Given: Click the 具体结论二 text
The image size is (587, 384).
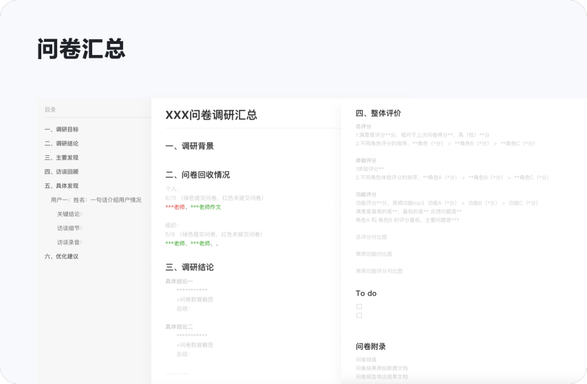Looking at the screenshot, I should [x=180, y=327].
